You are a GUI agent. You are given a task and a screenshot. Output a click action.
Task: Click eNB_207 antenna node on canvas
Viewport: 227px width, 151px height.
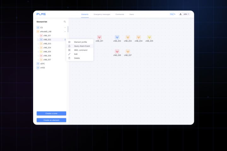click(x=128, y=52)
